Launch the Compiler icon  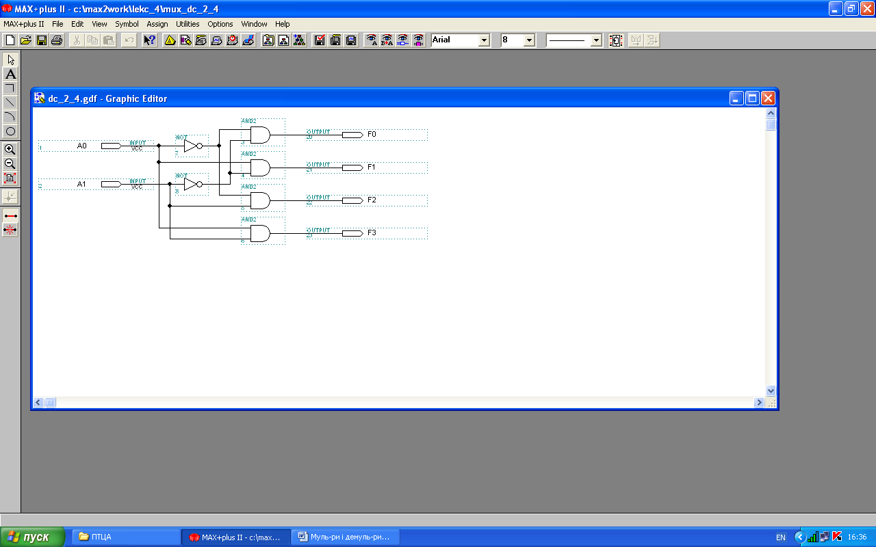[x=201, y=40]
